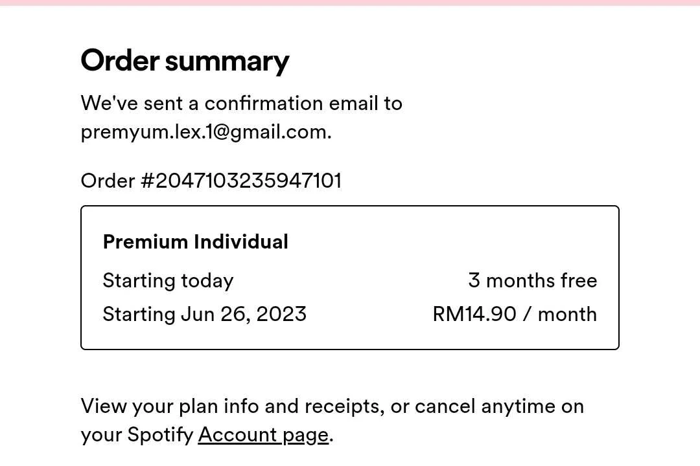
Task: Click the Order summary heading
Action: 185,61
